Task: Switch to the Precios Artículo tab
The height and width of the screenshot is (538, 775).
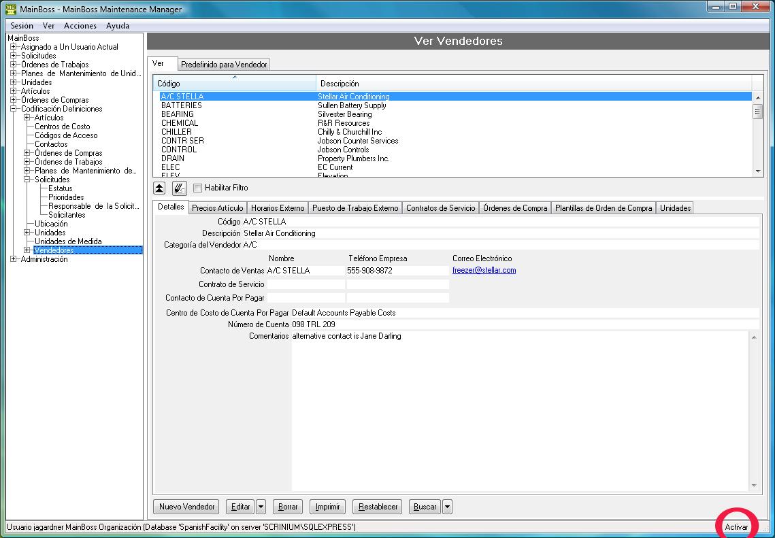Action: pos(218,208)
